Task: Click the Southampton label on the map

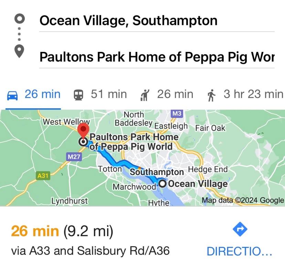Action: tap(157, 172)
